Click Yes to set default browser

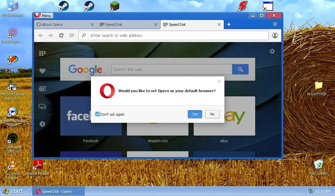pyautogui.click(x=195, y=114)
